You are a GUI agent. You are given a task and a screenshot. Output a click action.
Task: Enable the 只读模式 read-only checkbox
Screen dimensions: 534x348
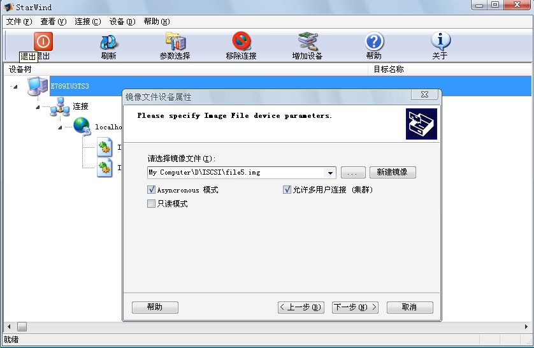pyautogui.click(x=151, y=203)
